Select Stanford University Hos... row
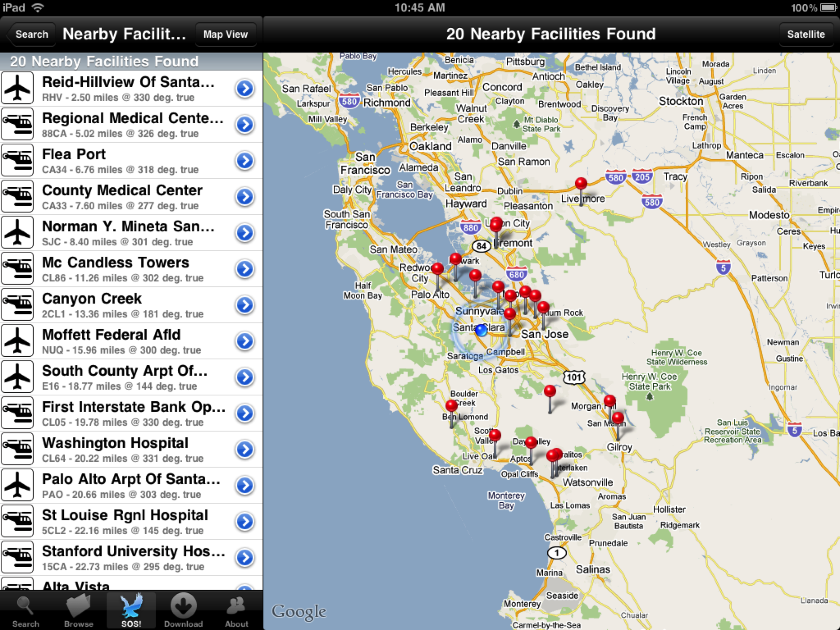 [x=131, y=557]
